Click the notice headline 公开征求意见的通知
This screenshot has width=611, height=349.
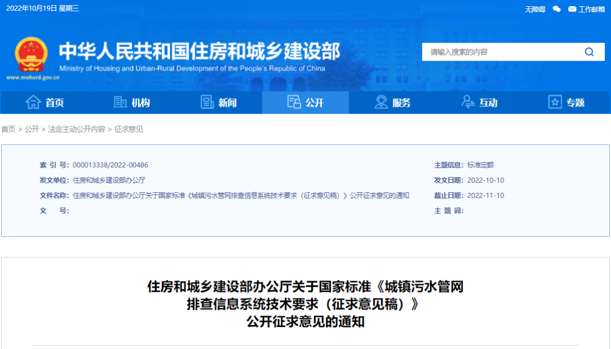(305, 322)
